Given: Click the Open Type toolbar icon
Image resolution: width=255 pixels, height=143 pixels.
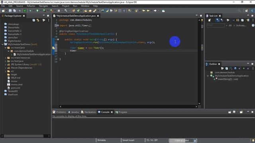Looking at the screenshot, I should (x=86, y=11).
